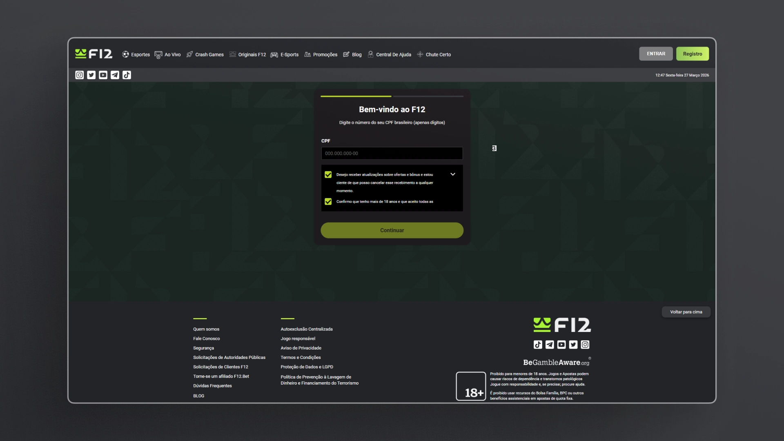
Task: Uncheck the over 18 confirmation checkbox
Action: [x=328, y=202]
